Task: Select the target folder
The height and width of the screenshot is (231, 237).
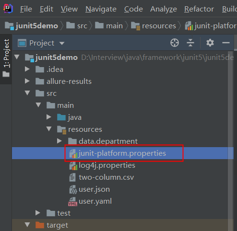Action: click(52, 225)
